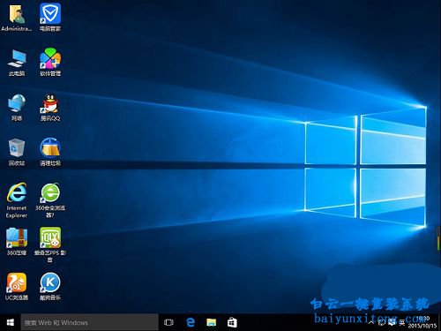Launch Tencent PC Manager (电脑管家) shortcut
The height and width of the screenshot is (331, 441).
click(x=50, y=18)
